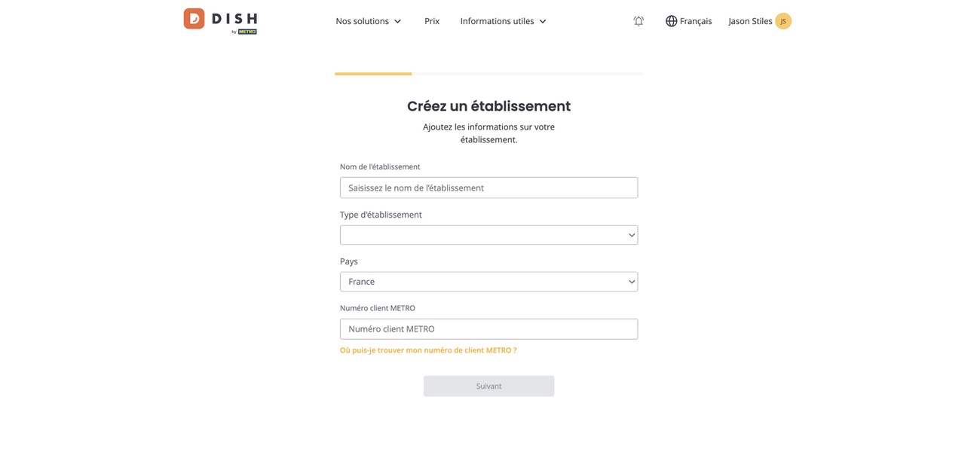Click the yellow progress bar segment
Image resolution: width=980 pixels, height=455 pixels.
[x=373, y=74]
